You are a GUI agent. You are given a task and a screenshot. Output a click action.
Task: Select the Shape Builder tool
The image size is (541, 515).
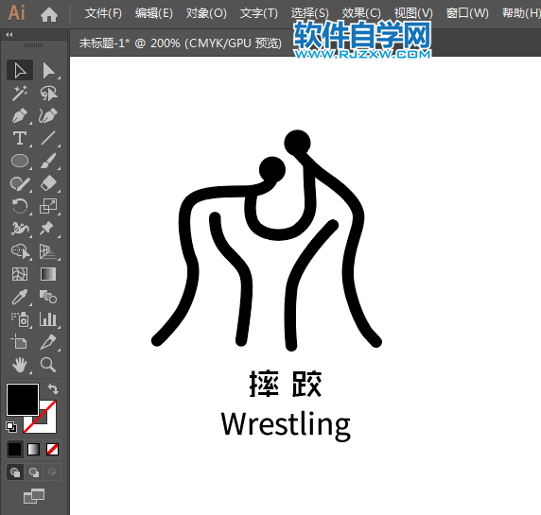pyautogui.click(x=20, y=251)
